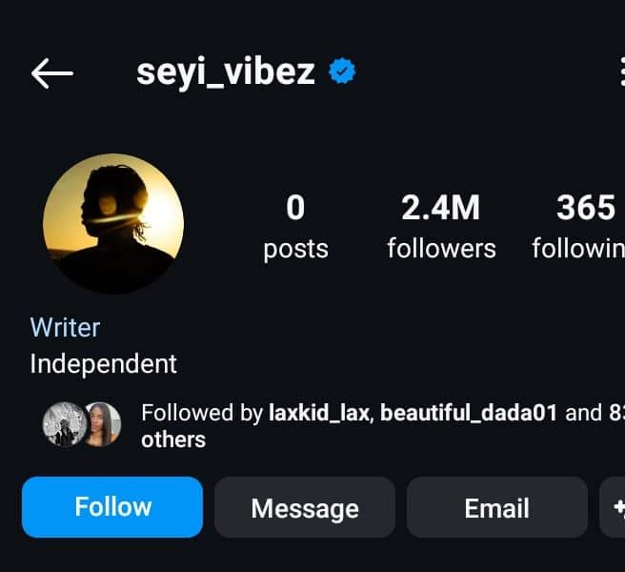Open laxkid_lax's profile link
The height and width of the screenshot is (572, 625).
click(x=324, y=413)
